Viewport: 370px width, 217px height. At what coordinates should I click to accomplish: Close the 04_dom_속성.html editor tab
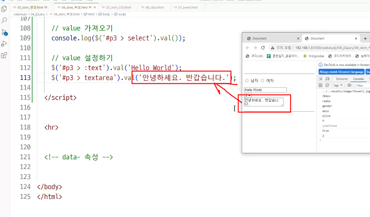click(95, 7)
